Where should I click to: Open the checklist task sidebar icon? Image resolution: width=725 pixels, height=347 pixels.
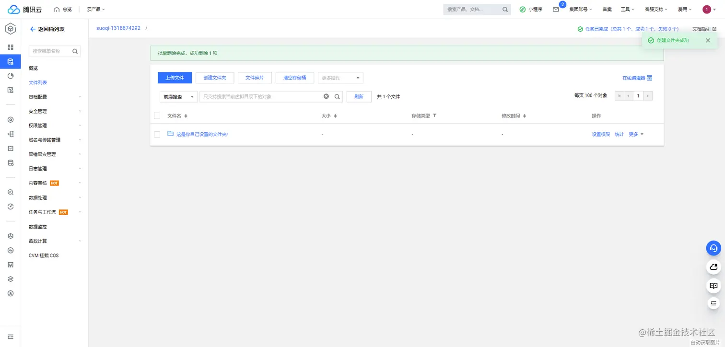[11, 149]
